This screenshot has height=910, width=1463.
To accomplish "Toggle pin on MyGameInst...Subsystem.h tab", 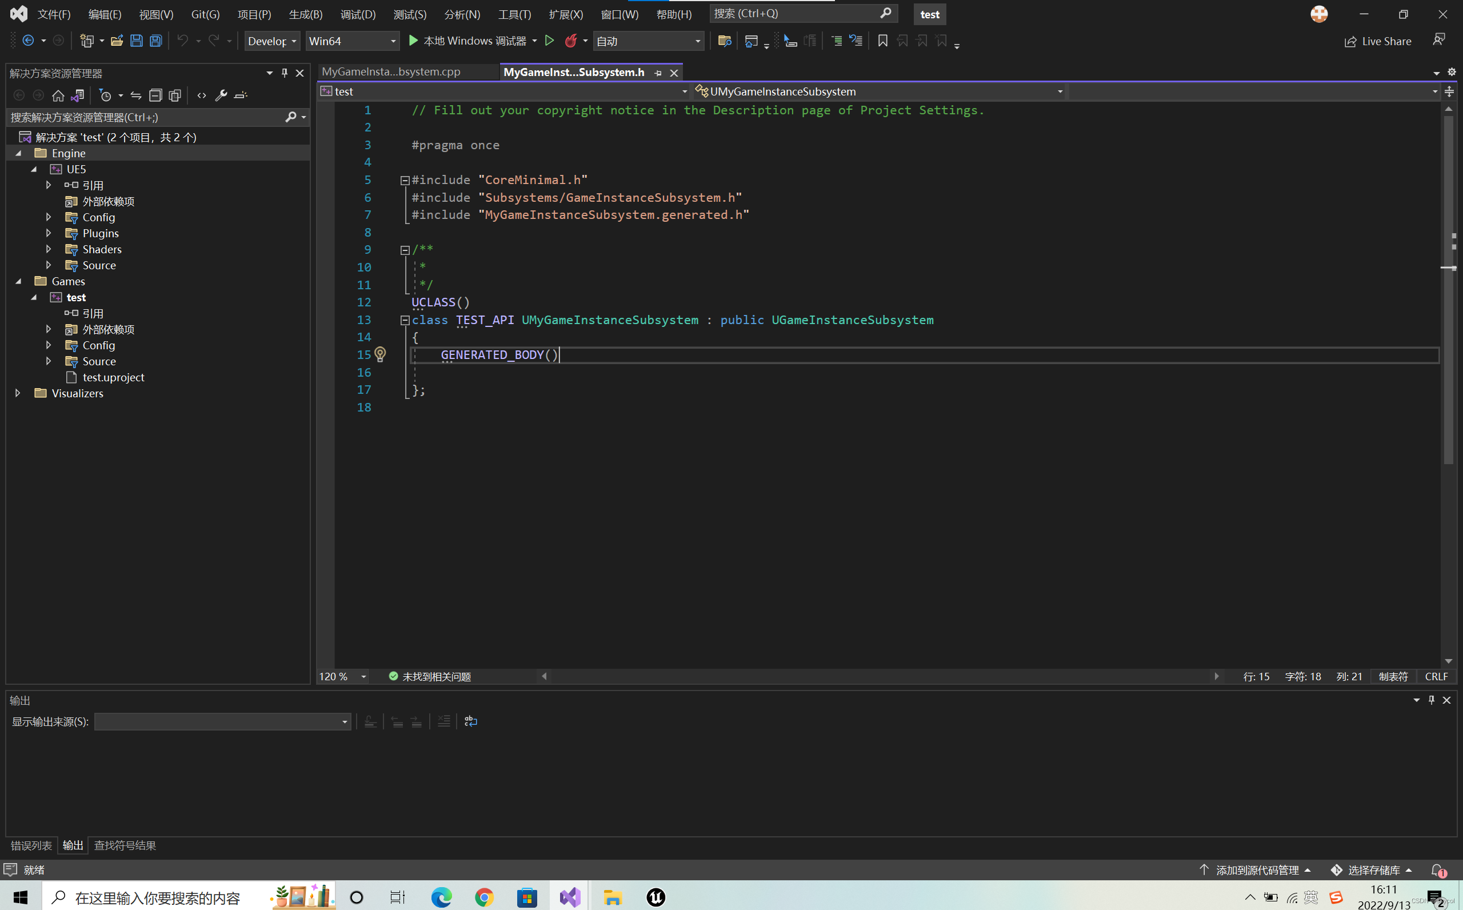I will 658,73.
